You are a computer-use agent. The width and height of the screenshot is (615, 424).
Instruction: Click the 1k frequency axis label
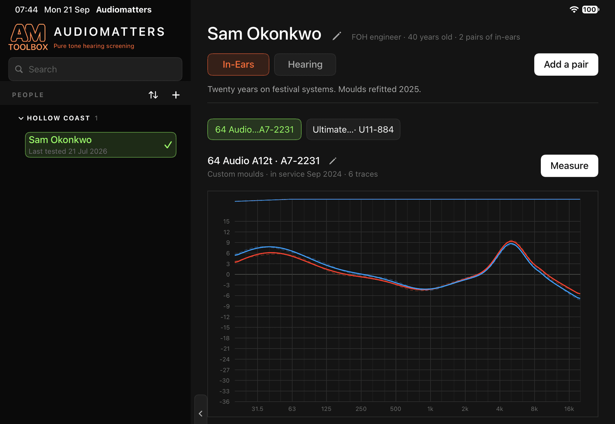point(430,409)
